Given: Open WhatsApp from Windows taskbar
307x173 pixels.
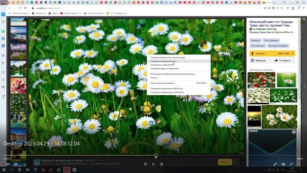Looking at the screenshot, I should pos(59,170).
